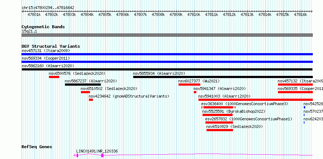Select the blue bar under nsv569334

(x=167, y=62)
